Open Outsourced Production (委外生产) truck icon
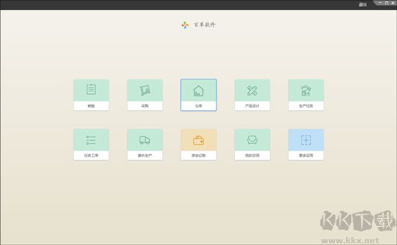 [x=145, y=140]
